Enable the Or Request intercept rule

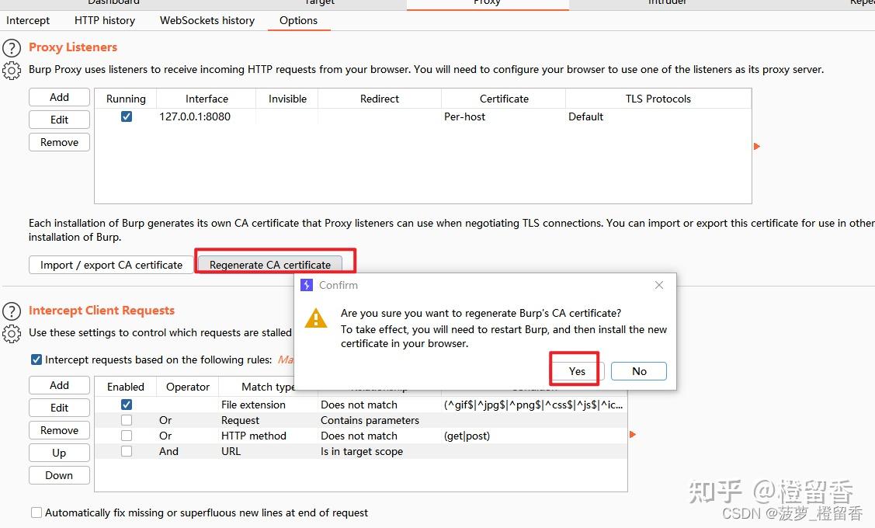click(x=127, y=420)
